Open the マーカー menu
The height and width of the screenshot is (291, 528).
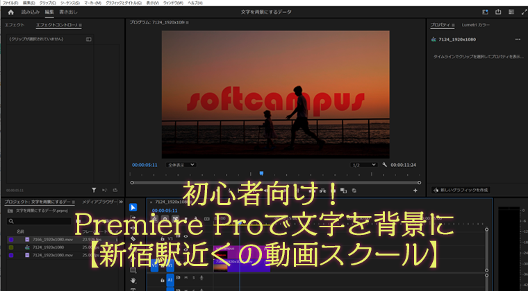point(92,3)
